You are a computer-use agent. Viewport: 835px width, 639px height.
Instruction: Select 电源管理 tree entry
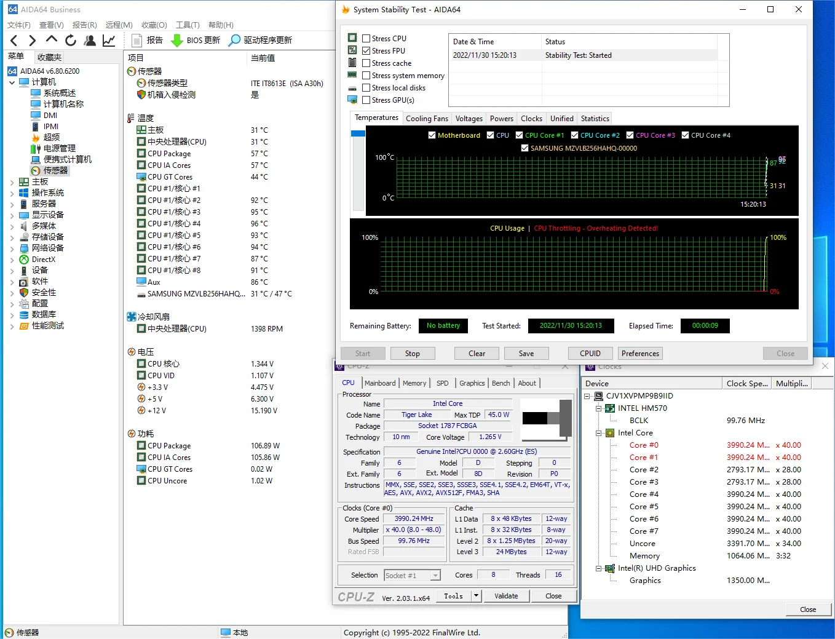(60, 148)
